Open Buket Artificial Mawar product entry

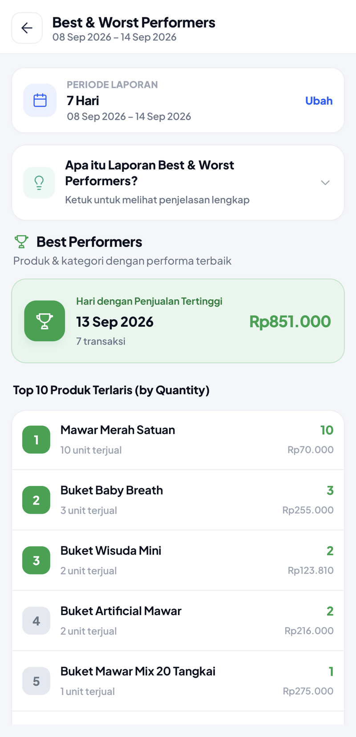coord(178,620)
